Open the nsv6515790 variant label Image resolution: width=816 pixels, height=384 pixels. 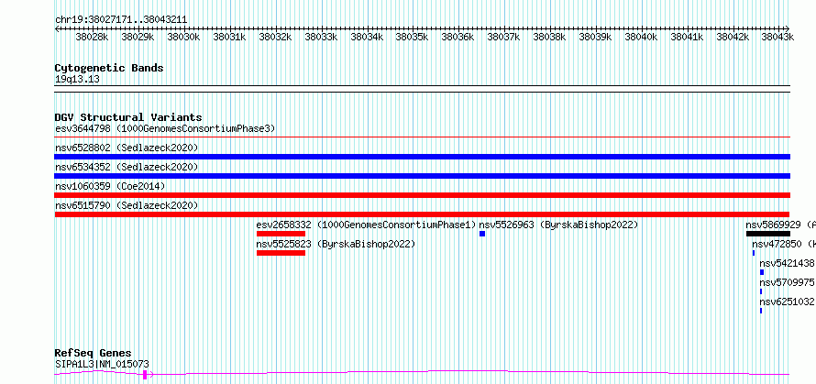[x=127, y=205]
